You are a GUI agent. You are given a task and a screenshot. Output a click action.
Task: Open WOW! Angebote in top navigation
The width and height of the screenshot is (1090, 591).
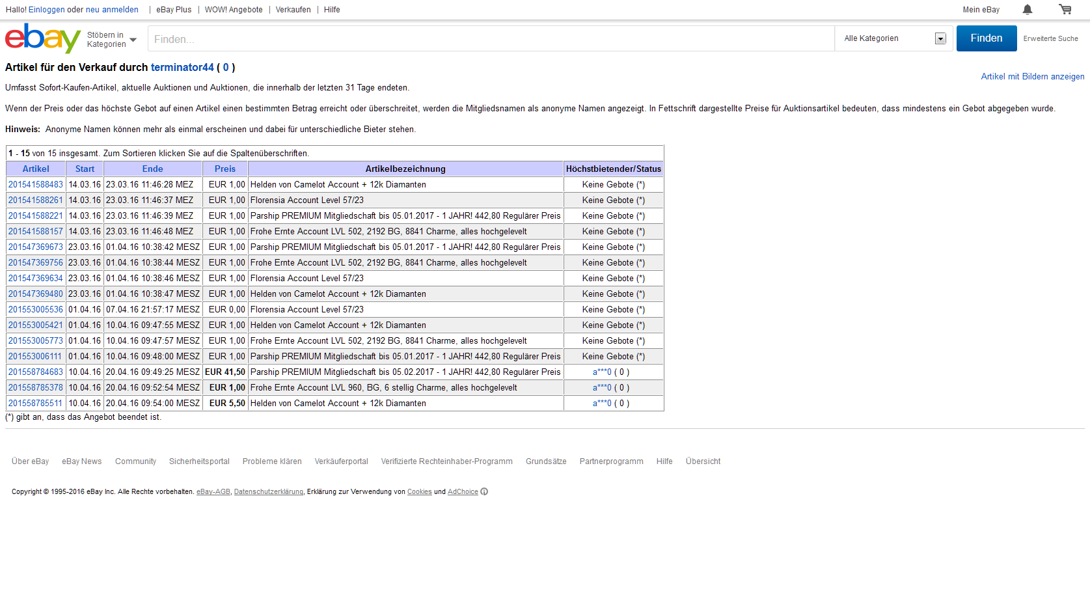(234, 10)
